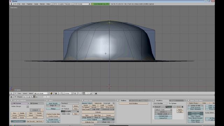Click the vertex group Remove button
224x126 pixels.
(x=22, y=115)
